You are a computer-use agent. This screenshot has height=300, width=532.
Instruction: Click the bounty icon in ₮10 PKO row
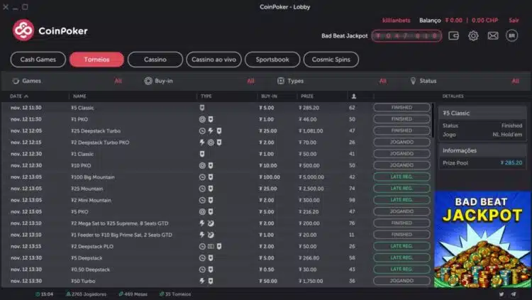pos(202,166)
